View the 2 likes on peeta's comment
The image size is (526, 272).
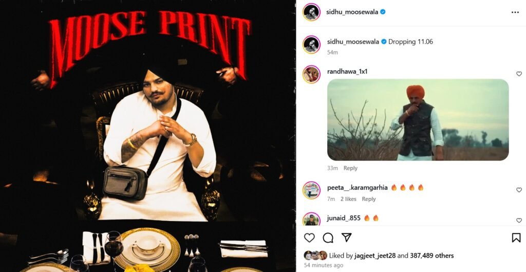coord(348,199)
